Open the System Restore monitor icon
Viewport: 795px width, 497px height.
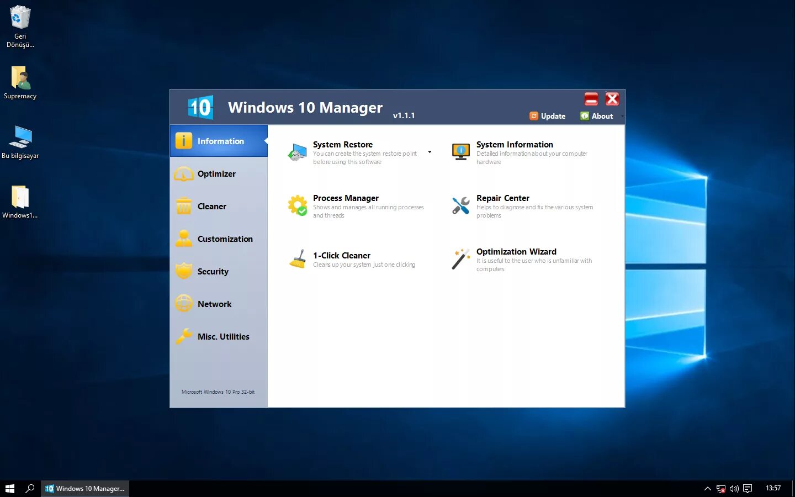pos(297,151)
